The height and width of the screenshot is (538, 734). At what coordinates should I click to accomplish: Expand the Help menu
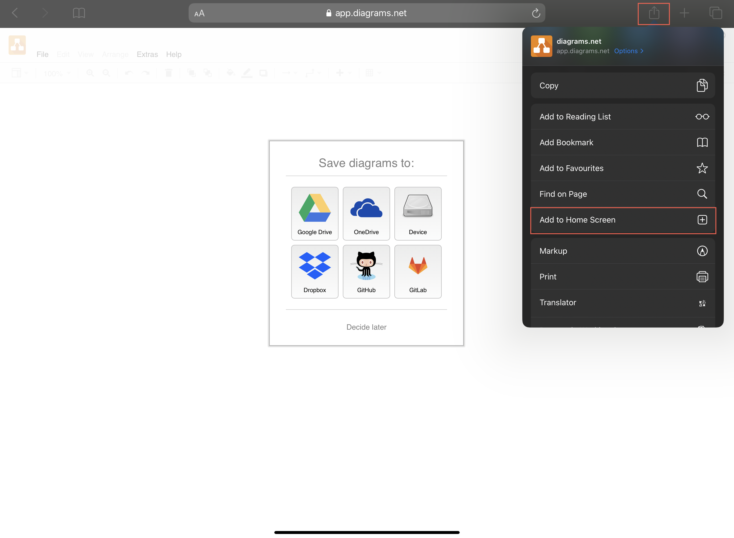tap(174, 54)
